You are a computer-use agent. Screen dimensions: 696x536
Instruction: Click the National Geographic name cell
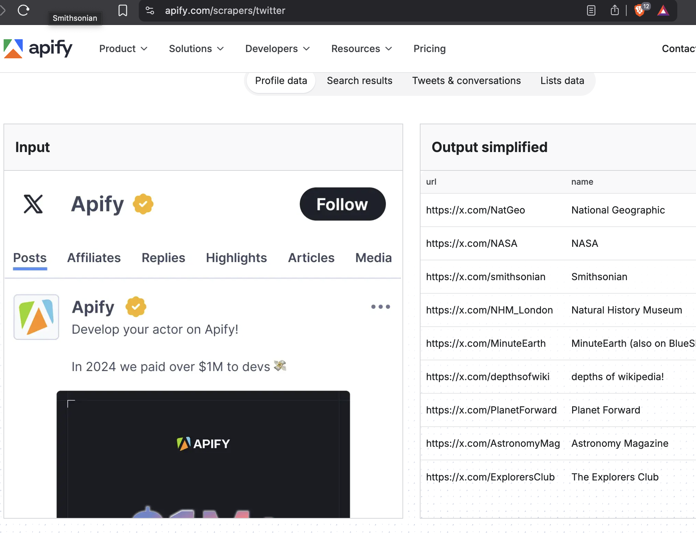(618, 210)
